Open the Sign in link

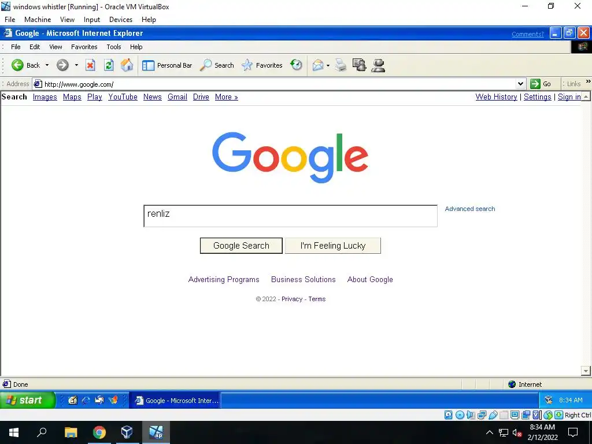569,97
